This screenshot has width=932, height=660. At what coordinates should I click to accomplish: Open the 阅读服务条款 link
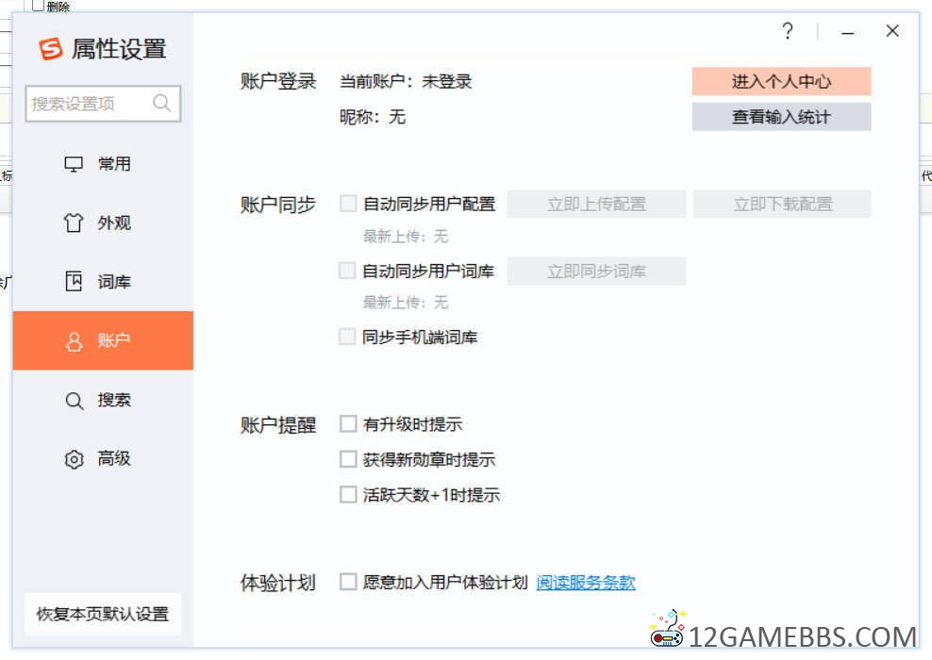pos(586,583)
